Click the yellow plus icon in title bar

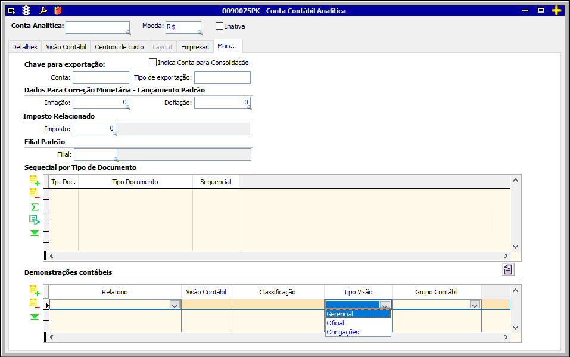(x=556, y=10)
